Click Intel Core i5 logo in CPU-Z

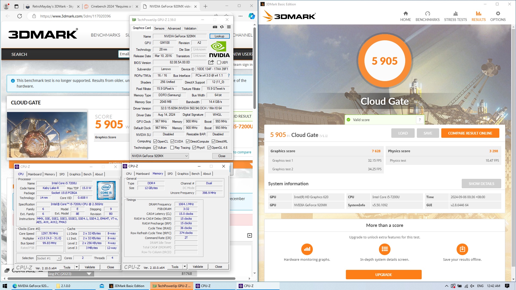[106, 190]
